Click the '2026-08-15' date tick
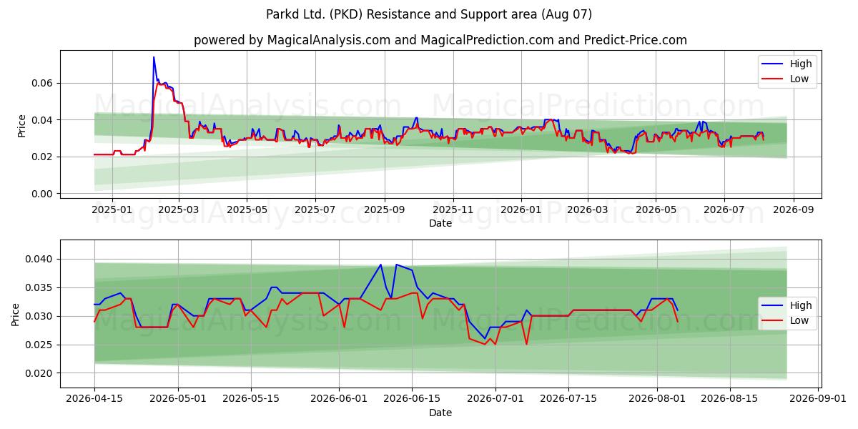Viewport: 858px width, 429px height. 730,400
